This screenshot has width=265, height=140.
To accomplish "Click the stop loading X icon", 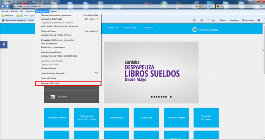I will [x=213, y=6].
